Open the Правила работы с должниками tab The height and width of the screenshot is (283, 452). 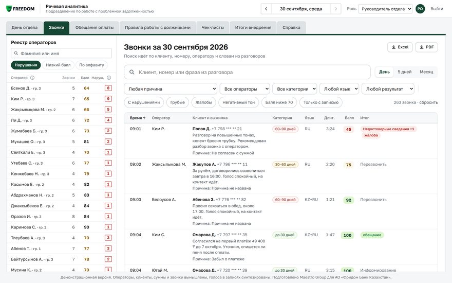click(158, 27)
